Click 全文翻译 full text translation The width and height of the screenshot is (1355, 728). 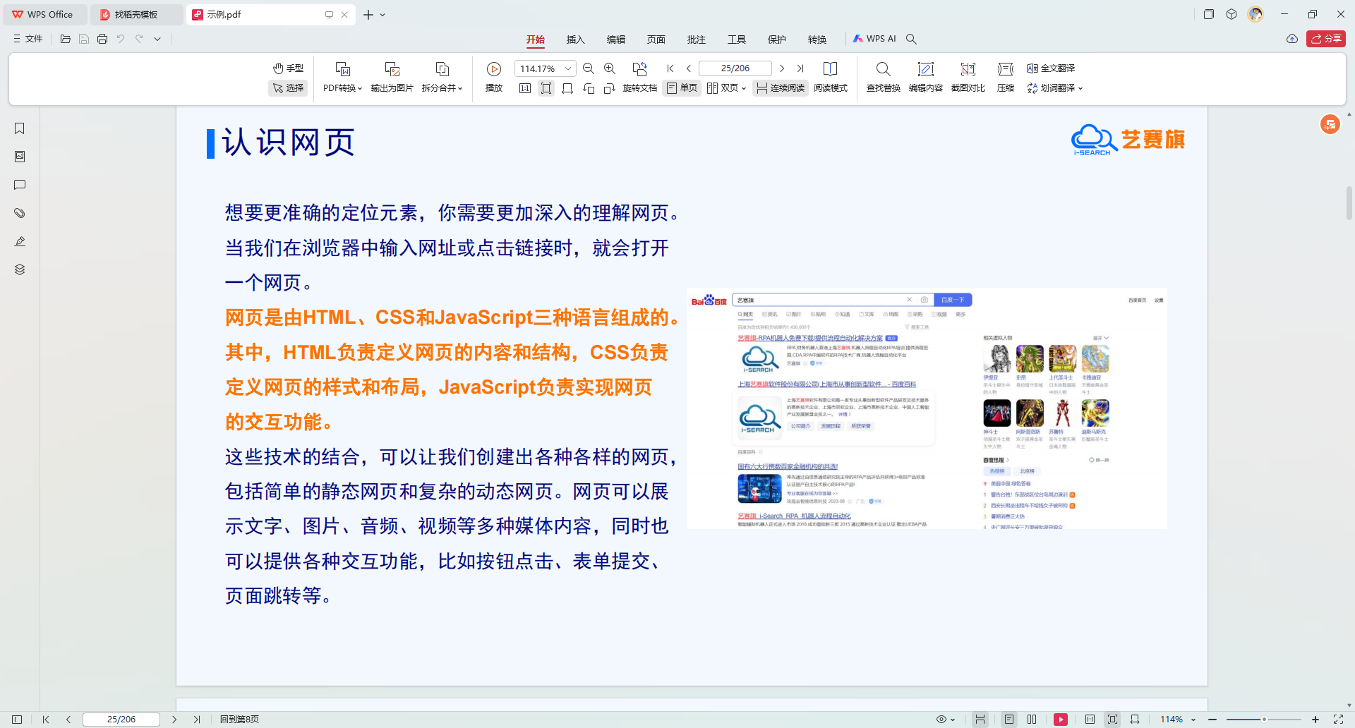[x=1051, y=68]
